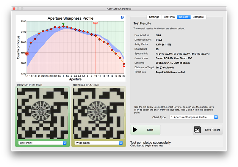Click the Lens Info EF35mm f/1.4L text
The width and height of the screenshot is (238, 167).
pyautogui.click(x=173, y=63)
